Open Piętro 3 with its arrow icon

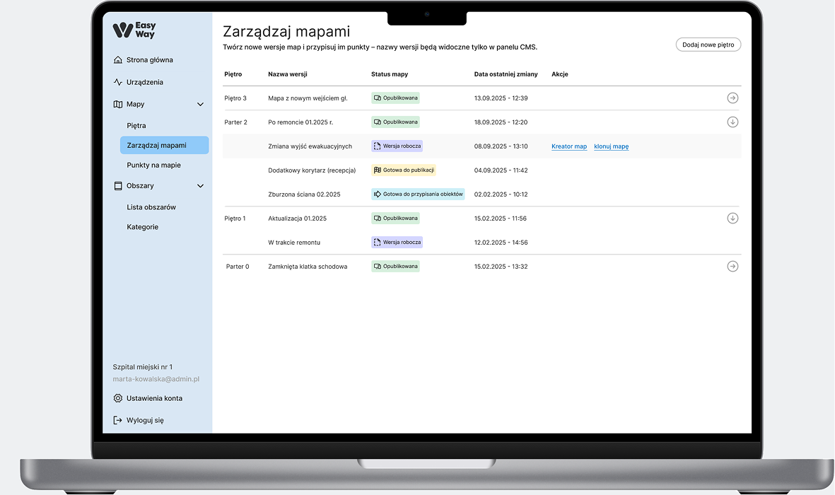click(x=732, y=98)
